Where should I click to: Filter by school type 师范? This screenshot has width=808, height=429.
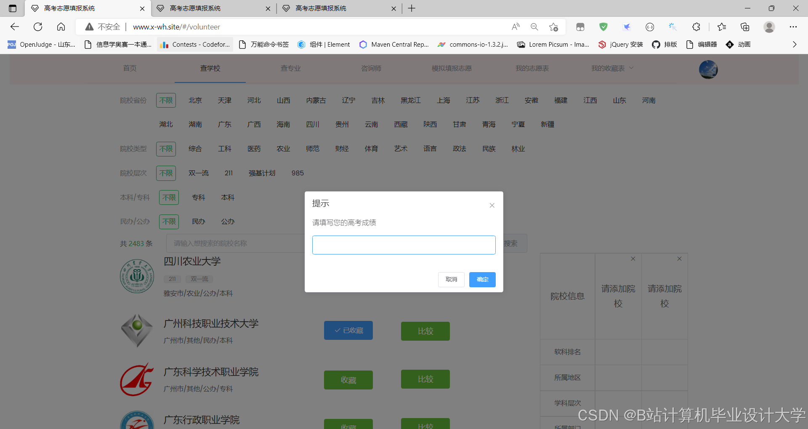[313, 149]
